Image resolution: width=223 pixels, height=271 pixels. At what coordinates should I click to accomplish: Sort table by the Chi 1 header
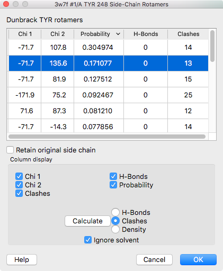pyautogui.click(x=25, y=34)
